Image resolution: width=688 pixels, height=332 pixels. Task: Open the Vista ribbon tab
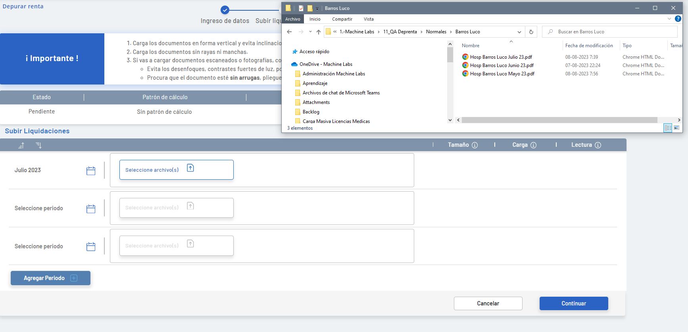click(x=369, y=19)
